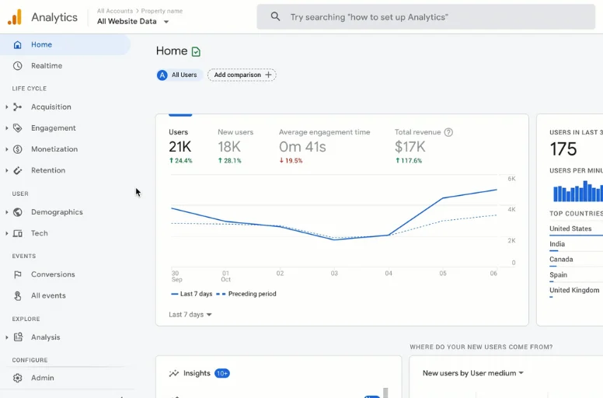Click the Engagement tag icon
The height and width of the screenshot is (398, 603).
pos(18,128)
